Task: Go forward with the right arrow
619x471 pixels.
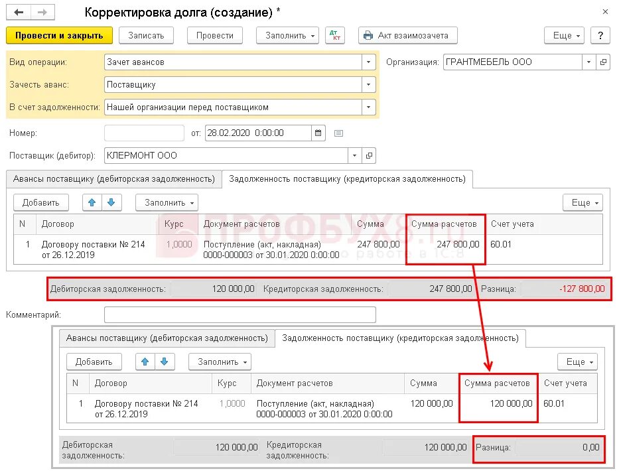Action: pyautogui.click(x=42, y=12)
